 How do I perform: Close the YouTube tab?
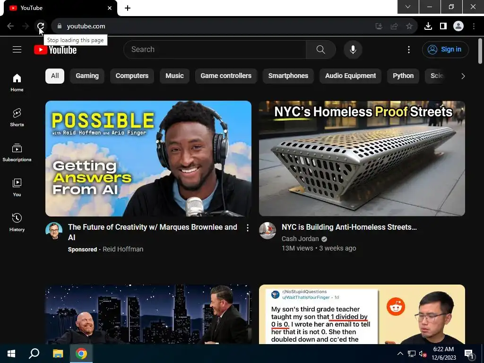pyautogui.click(x=110, y=8)
